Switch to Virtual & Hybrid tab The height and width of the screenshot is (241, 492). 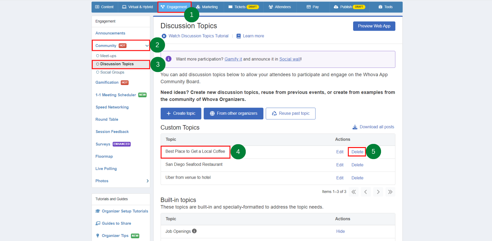point(137,7)
